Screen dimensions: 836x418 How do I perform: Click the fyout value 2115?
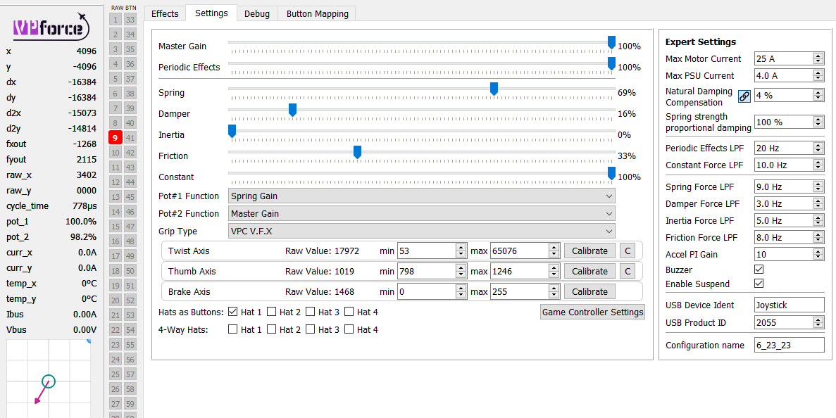pyautogui.click(x=87, y=160)
